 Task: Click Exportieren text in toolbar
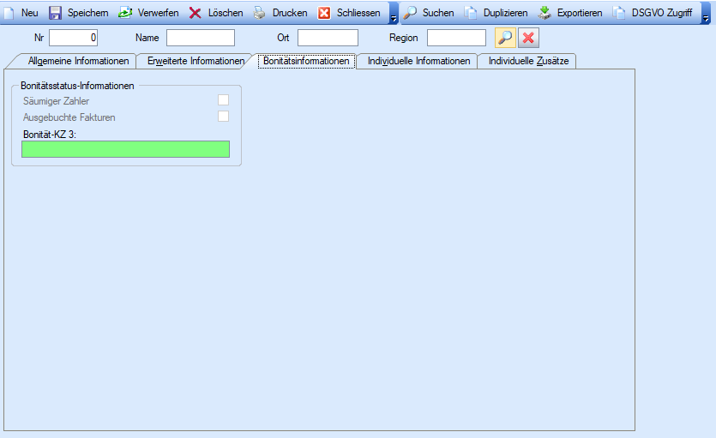(580, 13)
